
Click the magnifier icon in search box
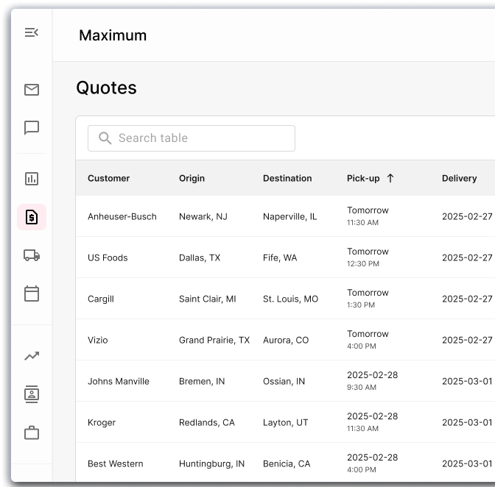click(x=105, y=138)
